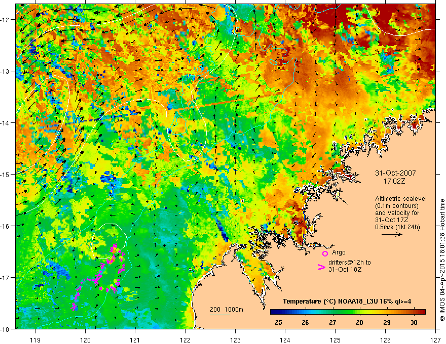Image resolution: width=446 pixels, height=344 pixels.
Task: Click the '(0.1m contours)' text
Action: coord(397,206)
